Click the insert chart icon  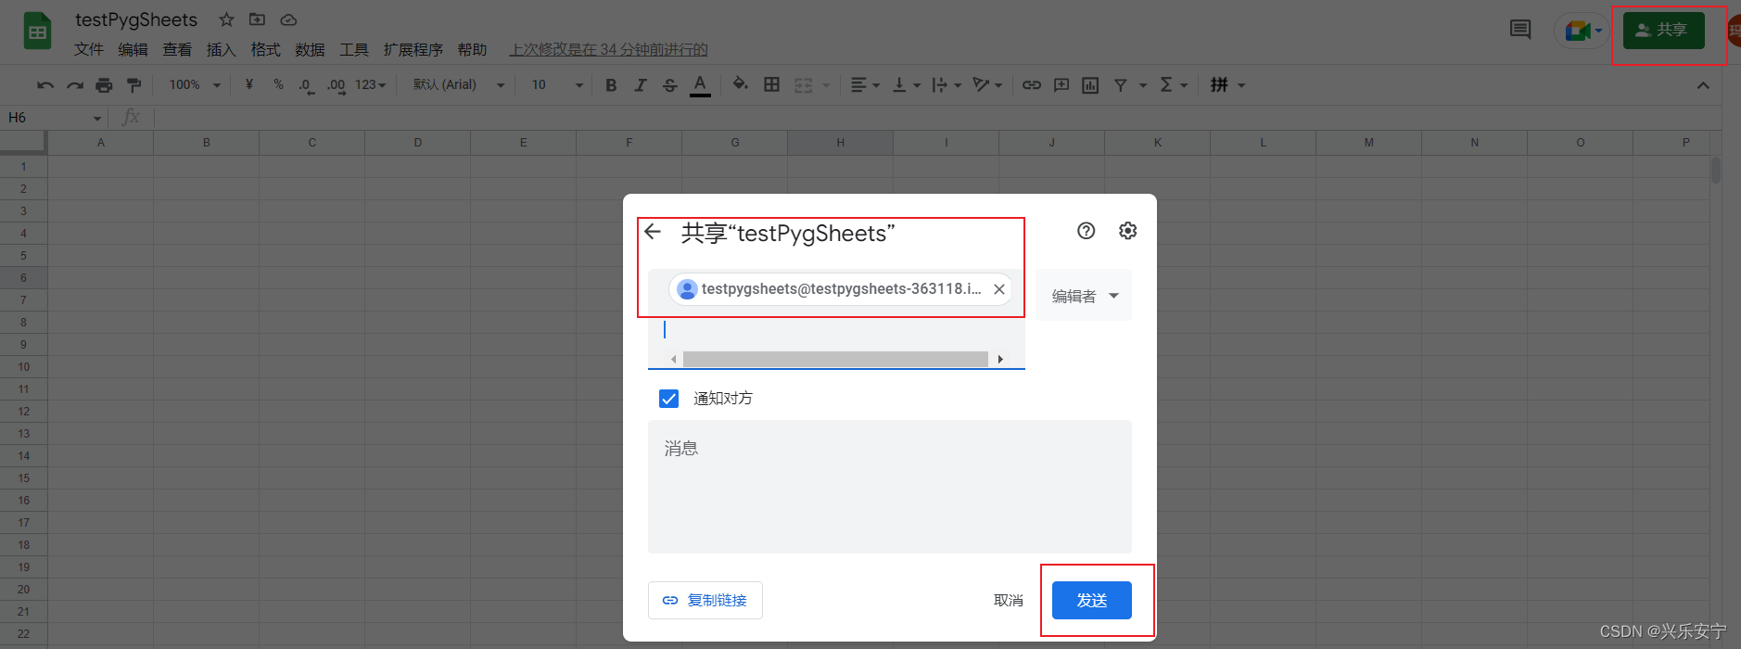(1090, 85)
